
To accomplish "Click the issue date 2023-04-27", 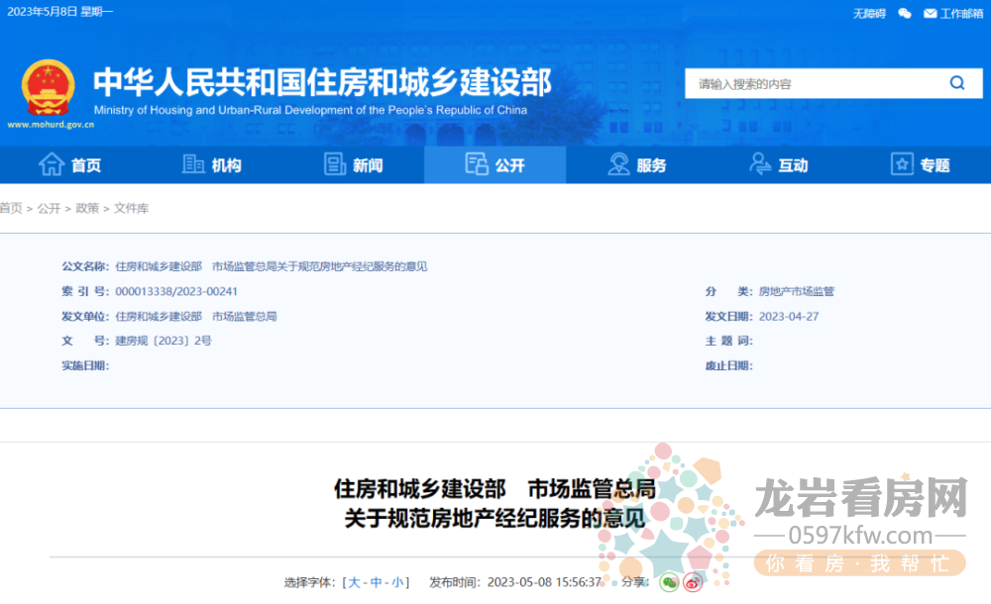I will [x=788, y=316].
